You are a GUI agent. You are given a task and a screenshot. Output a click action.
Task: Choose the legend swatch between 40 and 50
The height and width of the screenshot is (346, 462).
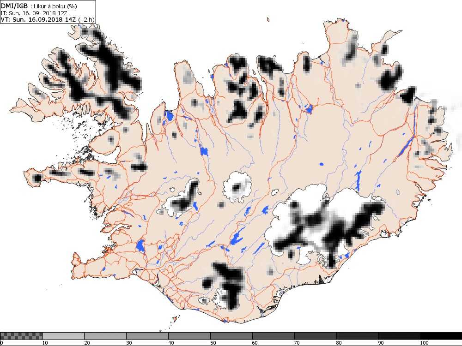[189, 336]
